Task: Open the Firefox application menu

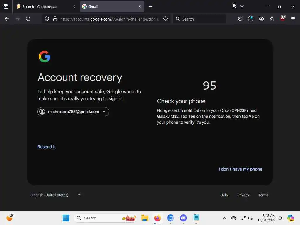Action: [293, 19]
